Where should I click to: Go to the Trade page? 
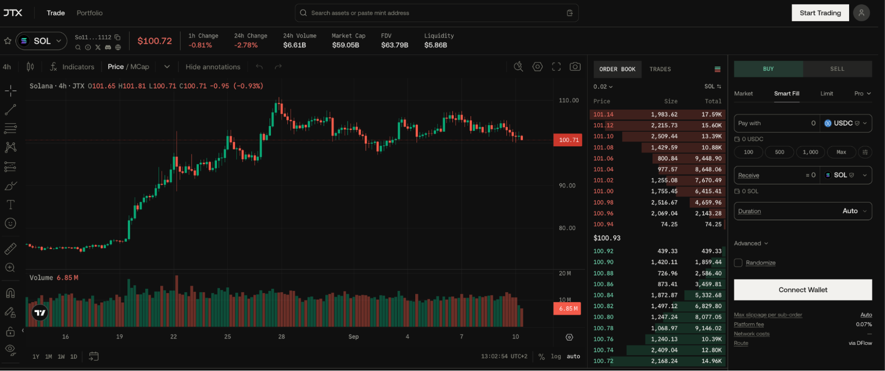56,13
